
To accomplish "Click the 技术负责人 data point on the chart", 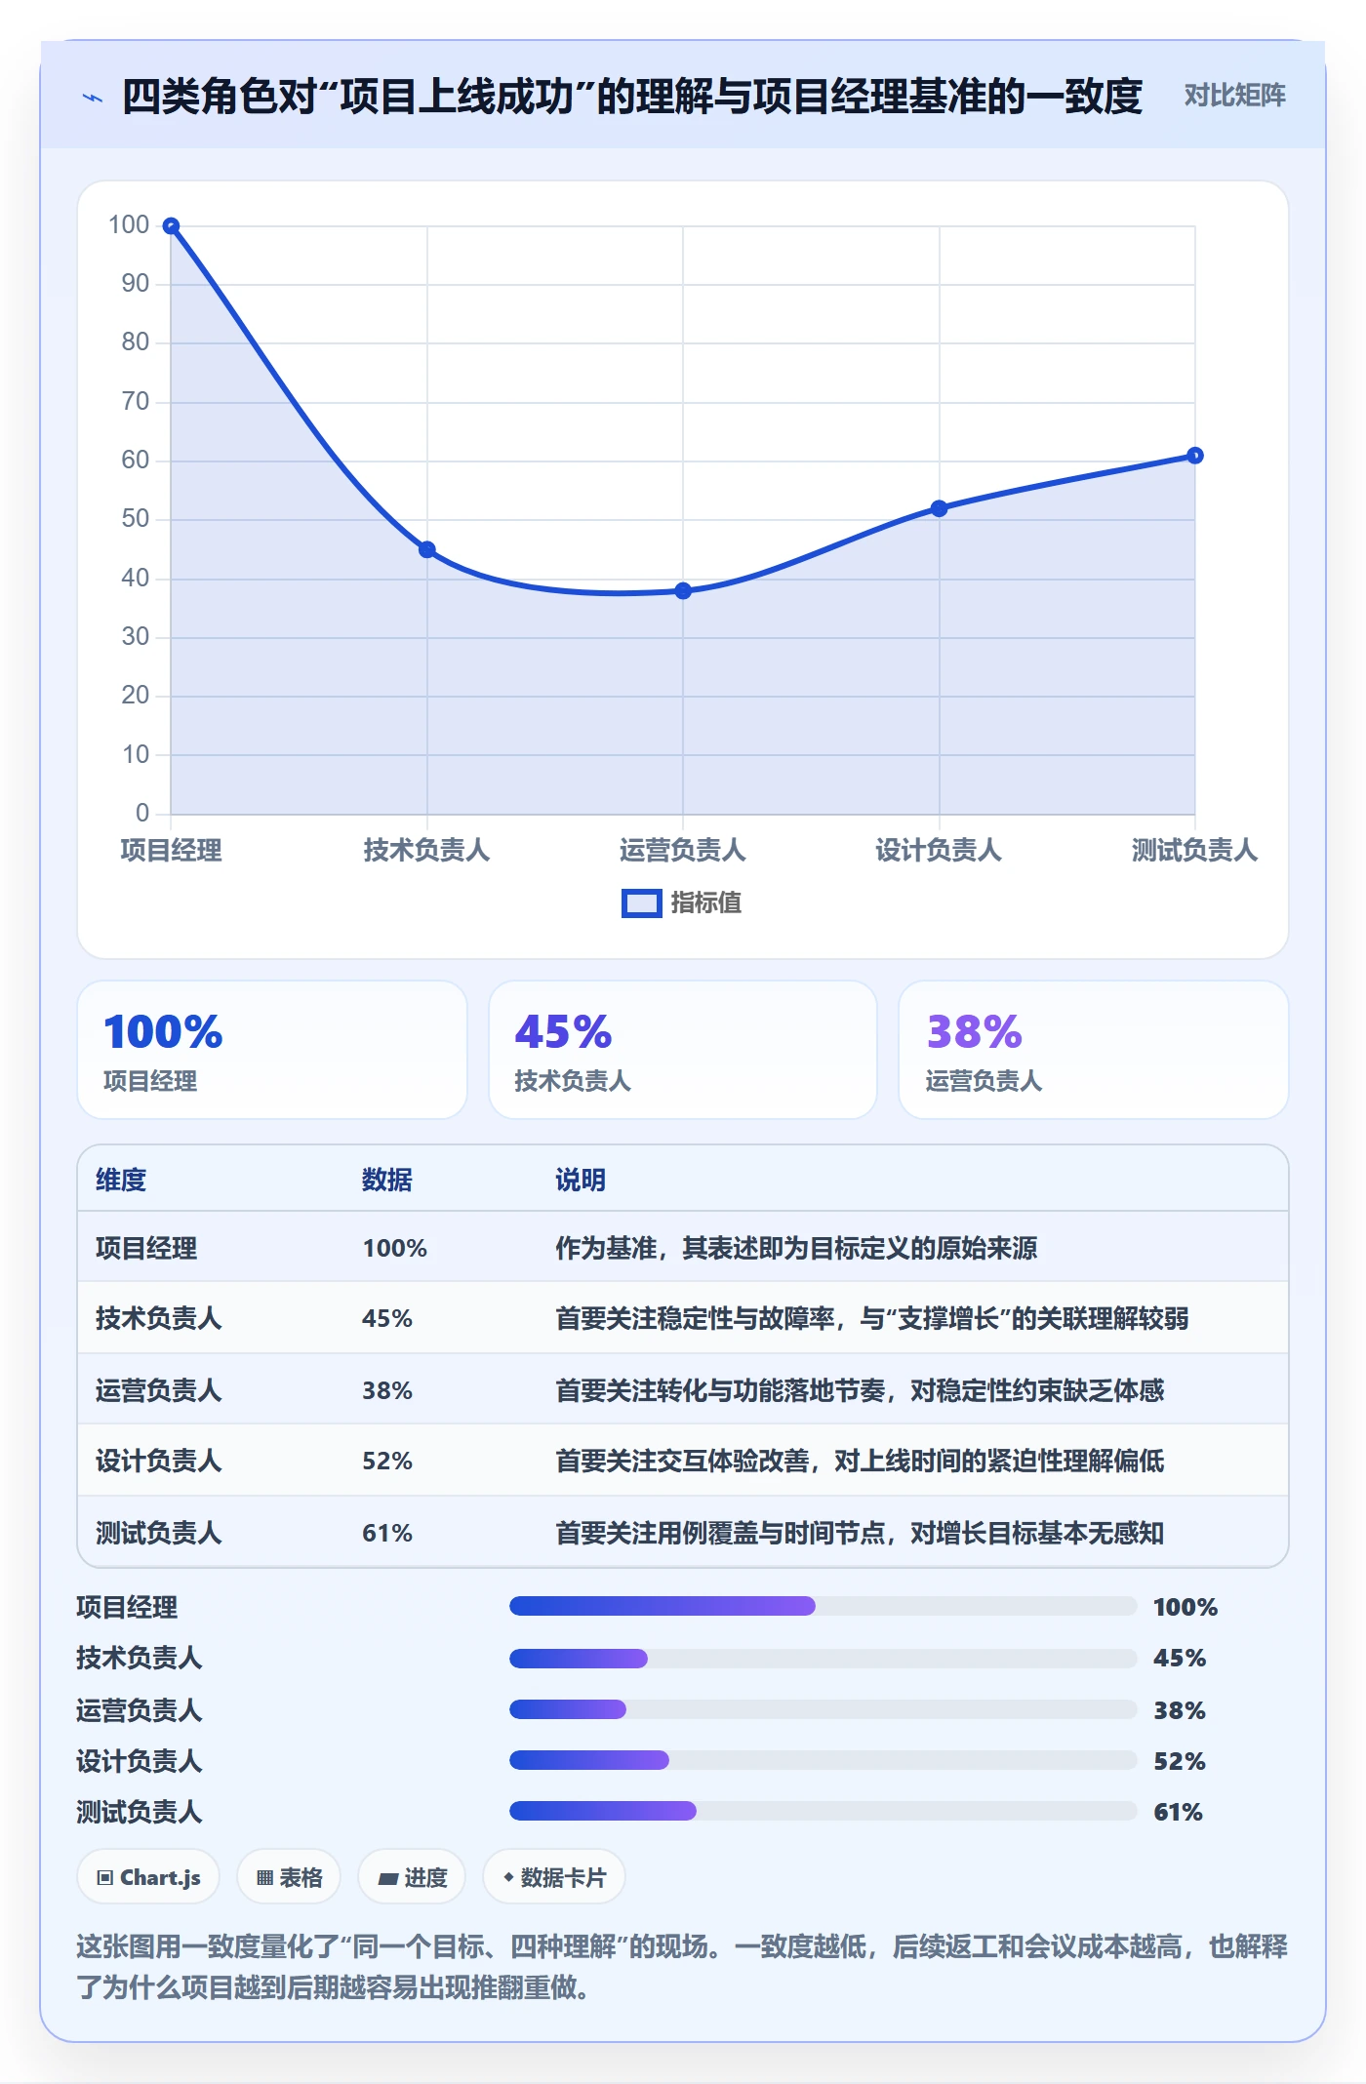I will point(426,550).
